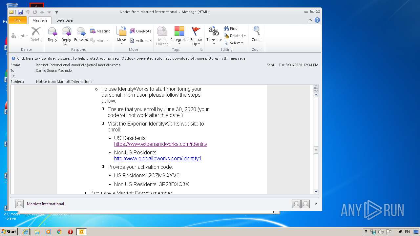Open Outlook Help question mark
Screen dimensions: 420x236
coord(317,20)
